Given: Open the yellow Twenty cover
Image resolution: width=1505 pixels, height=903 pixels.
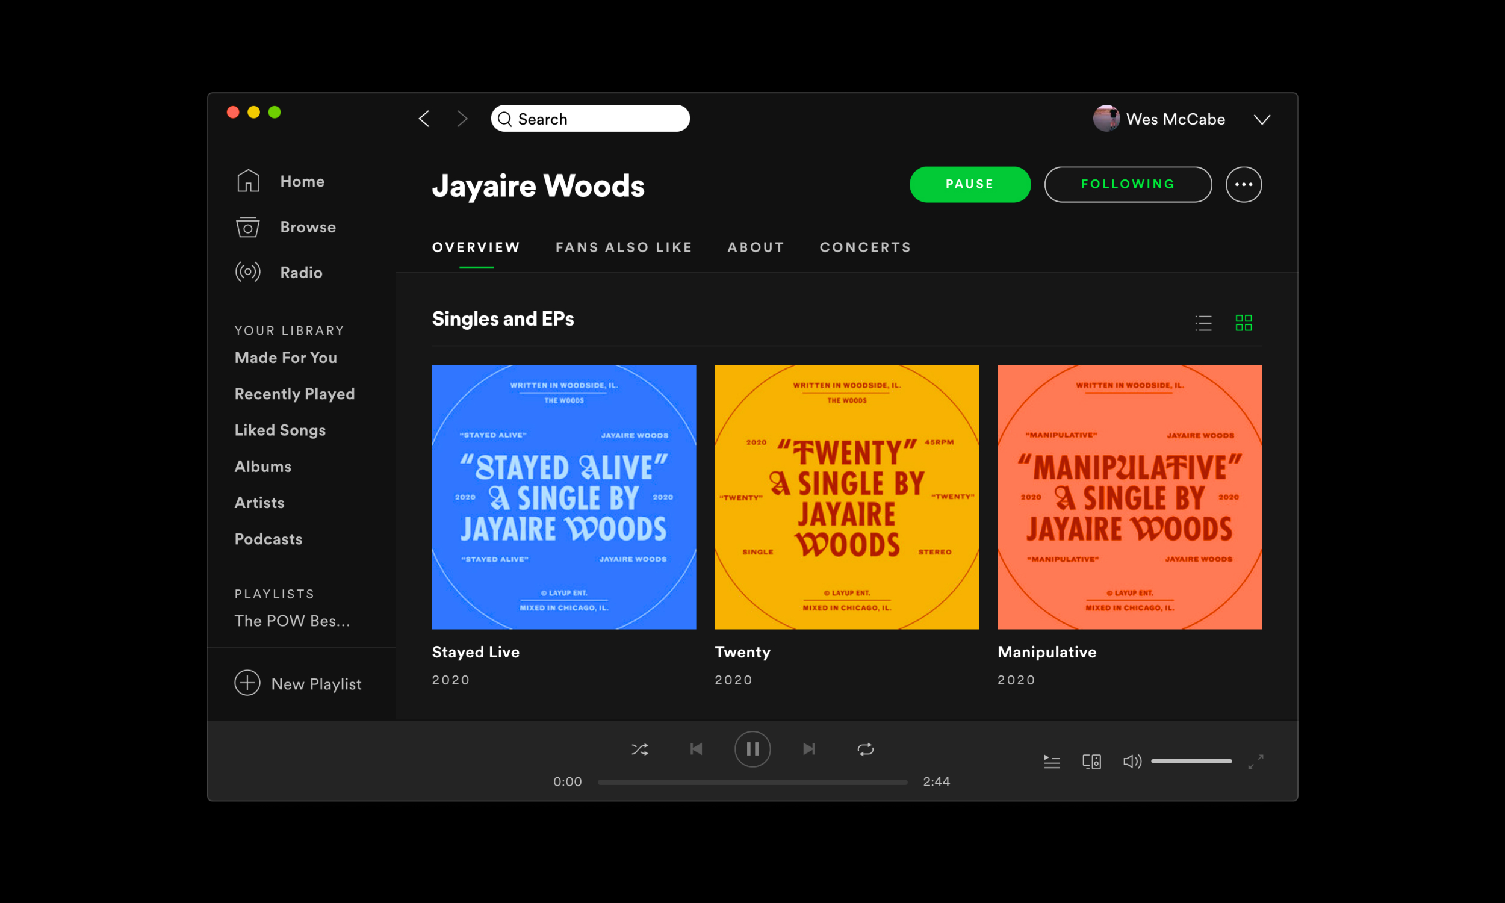Looking at the screenshot, I should (x=847, y=497).
